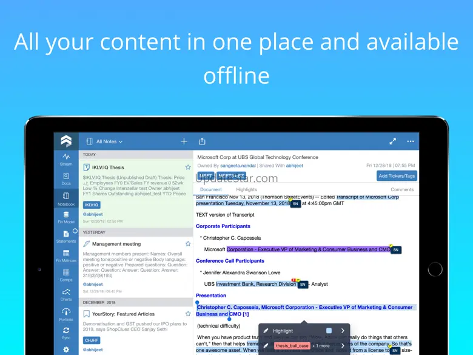Toggle favorite star on Management meeting
This screenshot has height=355, width=473.
(188, 243)
